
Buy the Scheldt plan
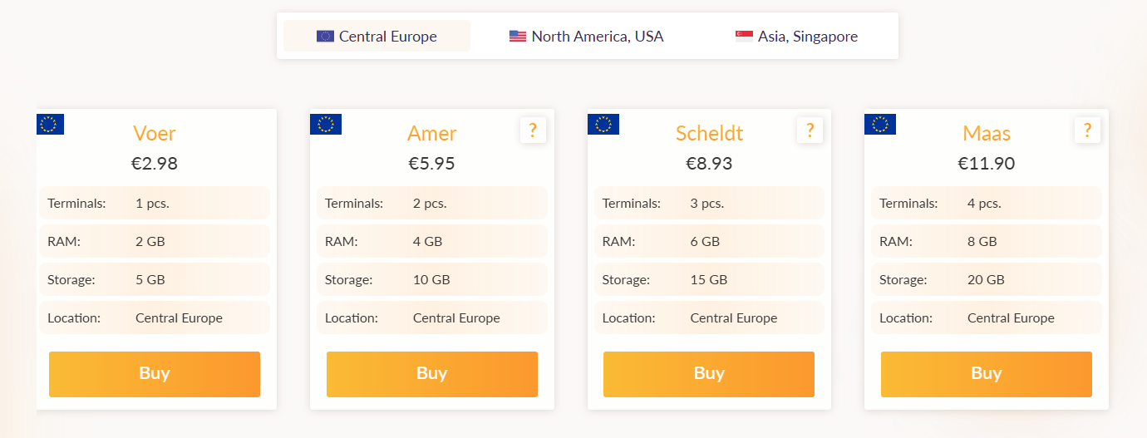pos(709,374)
